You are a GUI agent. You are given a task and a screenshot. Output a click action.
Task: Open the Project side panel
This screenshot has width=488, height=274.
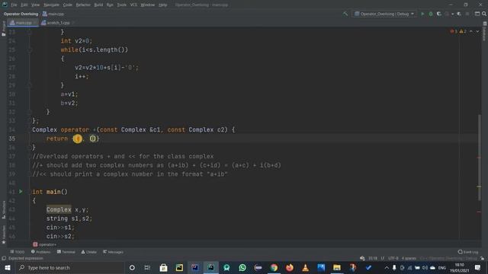4,29
